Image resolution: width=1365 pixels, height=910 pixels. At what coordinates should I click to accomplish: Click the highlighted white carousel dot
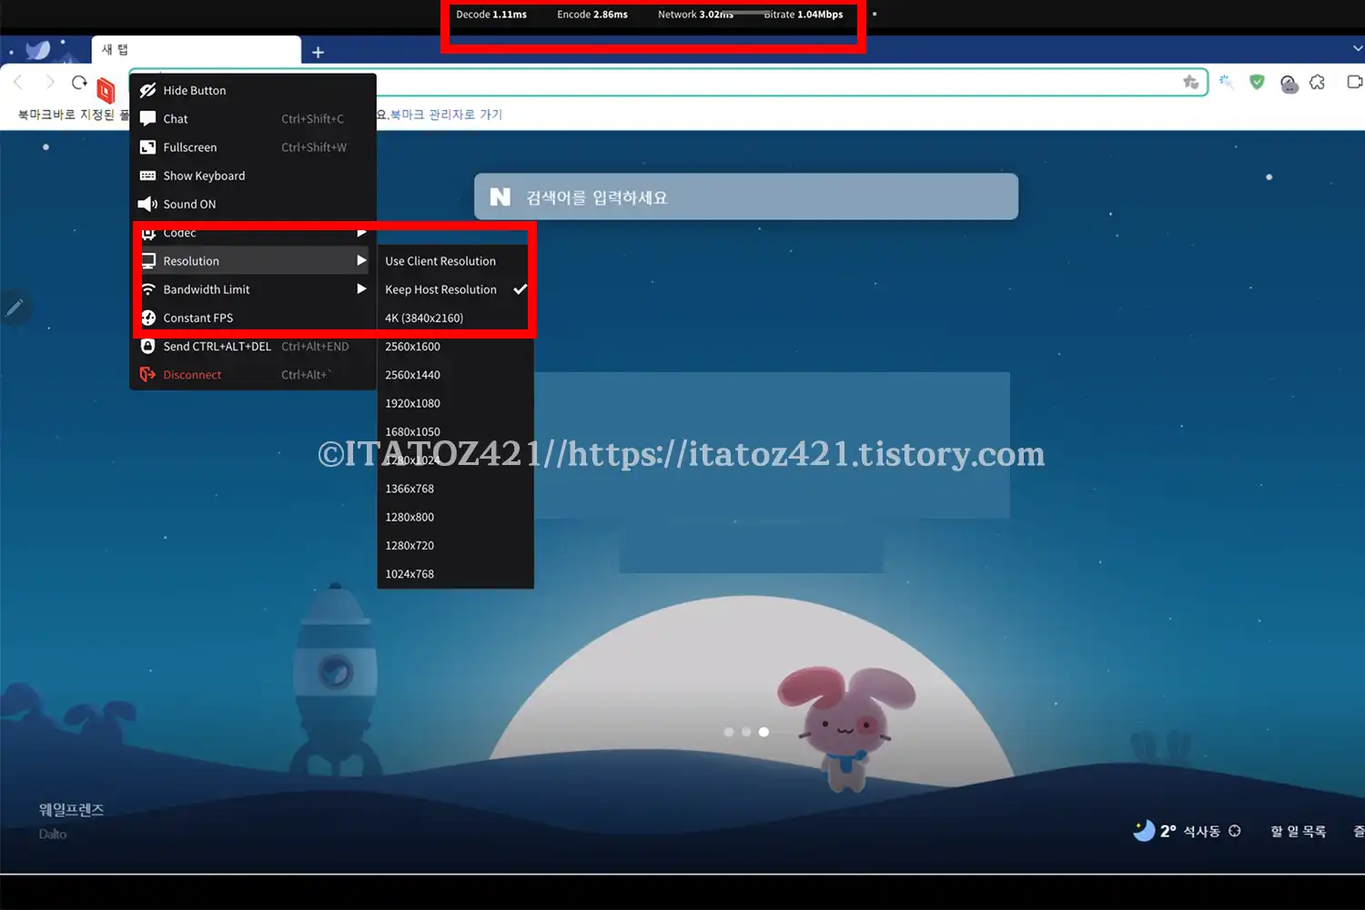tap(763, 732)
